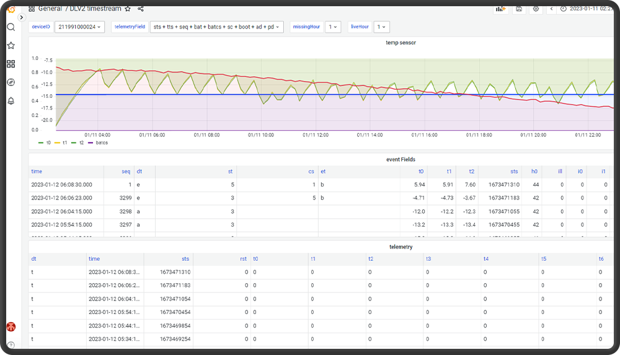This screenshot has width=620, height=355.
Task: Sort event Fields table by seq column
Action: point(126,171)
